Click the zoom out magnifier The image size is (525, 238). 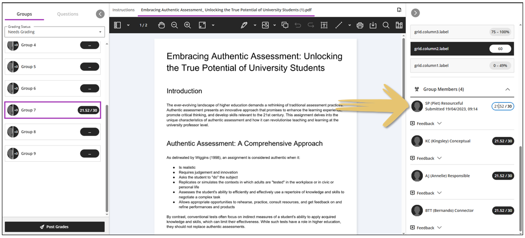[x=174, y=25]
